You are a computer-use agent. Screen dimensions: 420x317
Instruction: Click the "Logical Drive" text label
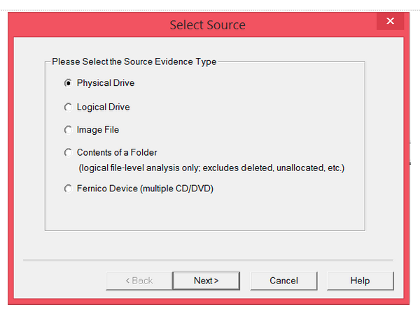(x=103, y=107)
